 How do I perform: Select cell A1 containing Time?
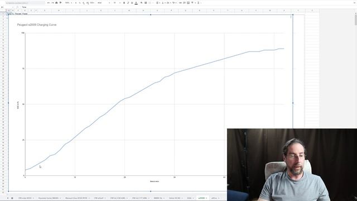coord(9,13)
